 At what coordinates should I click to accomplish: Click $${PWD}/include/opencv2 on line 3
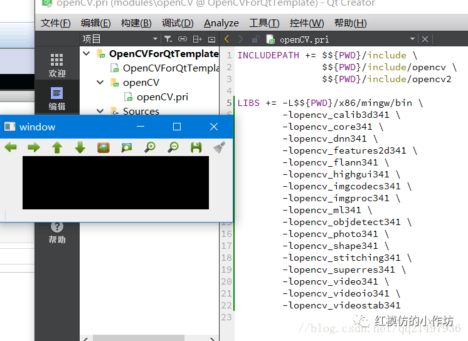pos(386,79)
